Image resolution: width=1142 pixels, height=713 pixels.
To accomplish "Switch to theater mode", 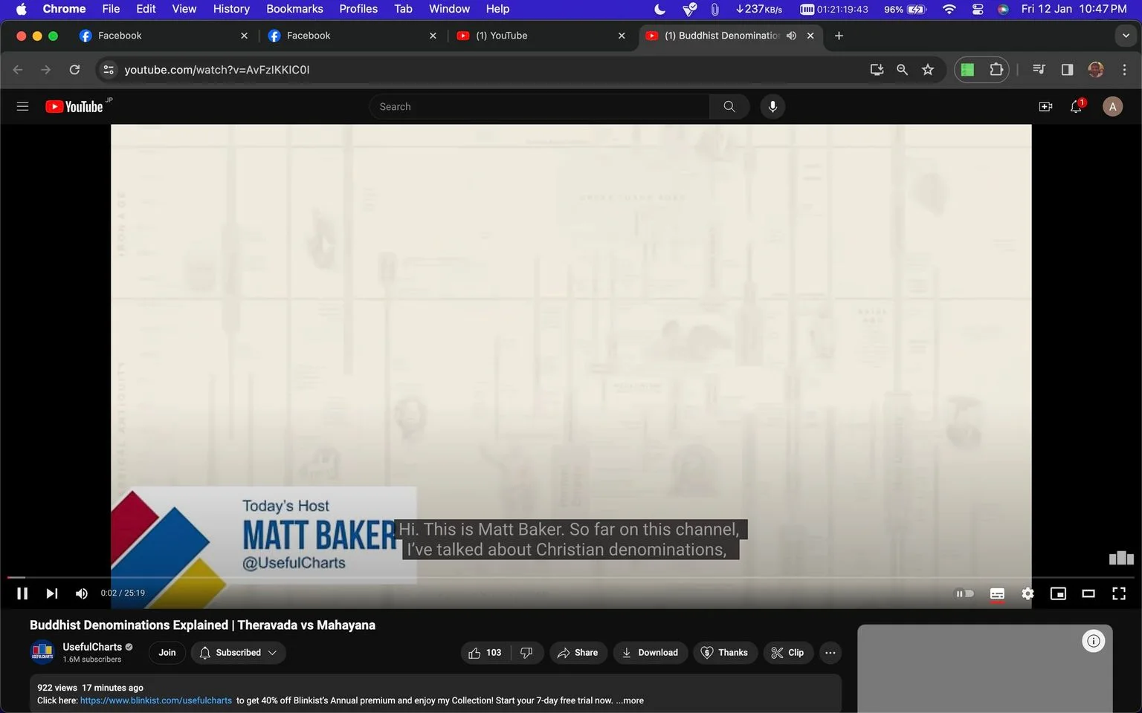I will click(1088, 593).
